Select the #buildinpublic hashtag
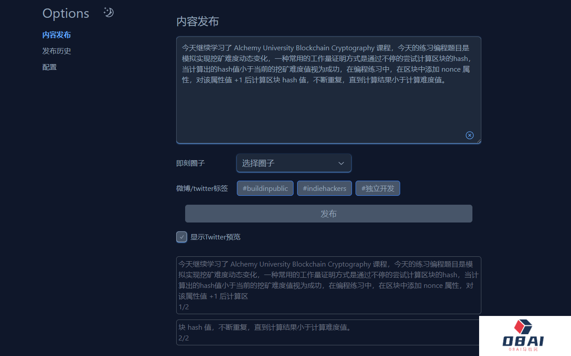The width and height of the screenshot is (571, 356). tap(265, 188)
